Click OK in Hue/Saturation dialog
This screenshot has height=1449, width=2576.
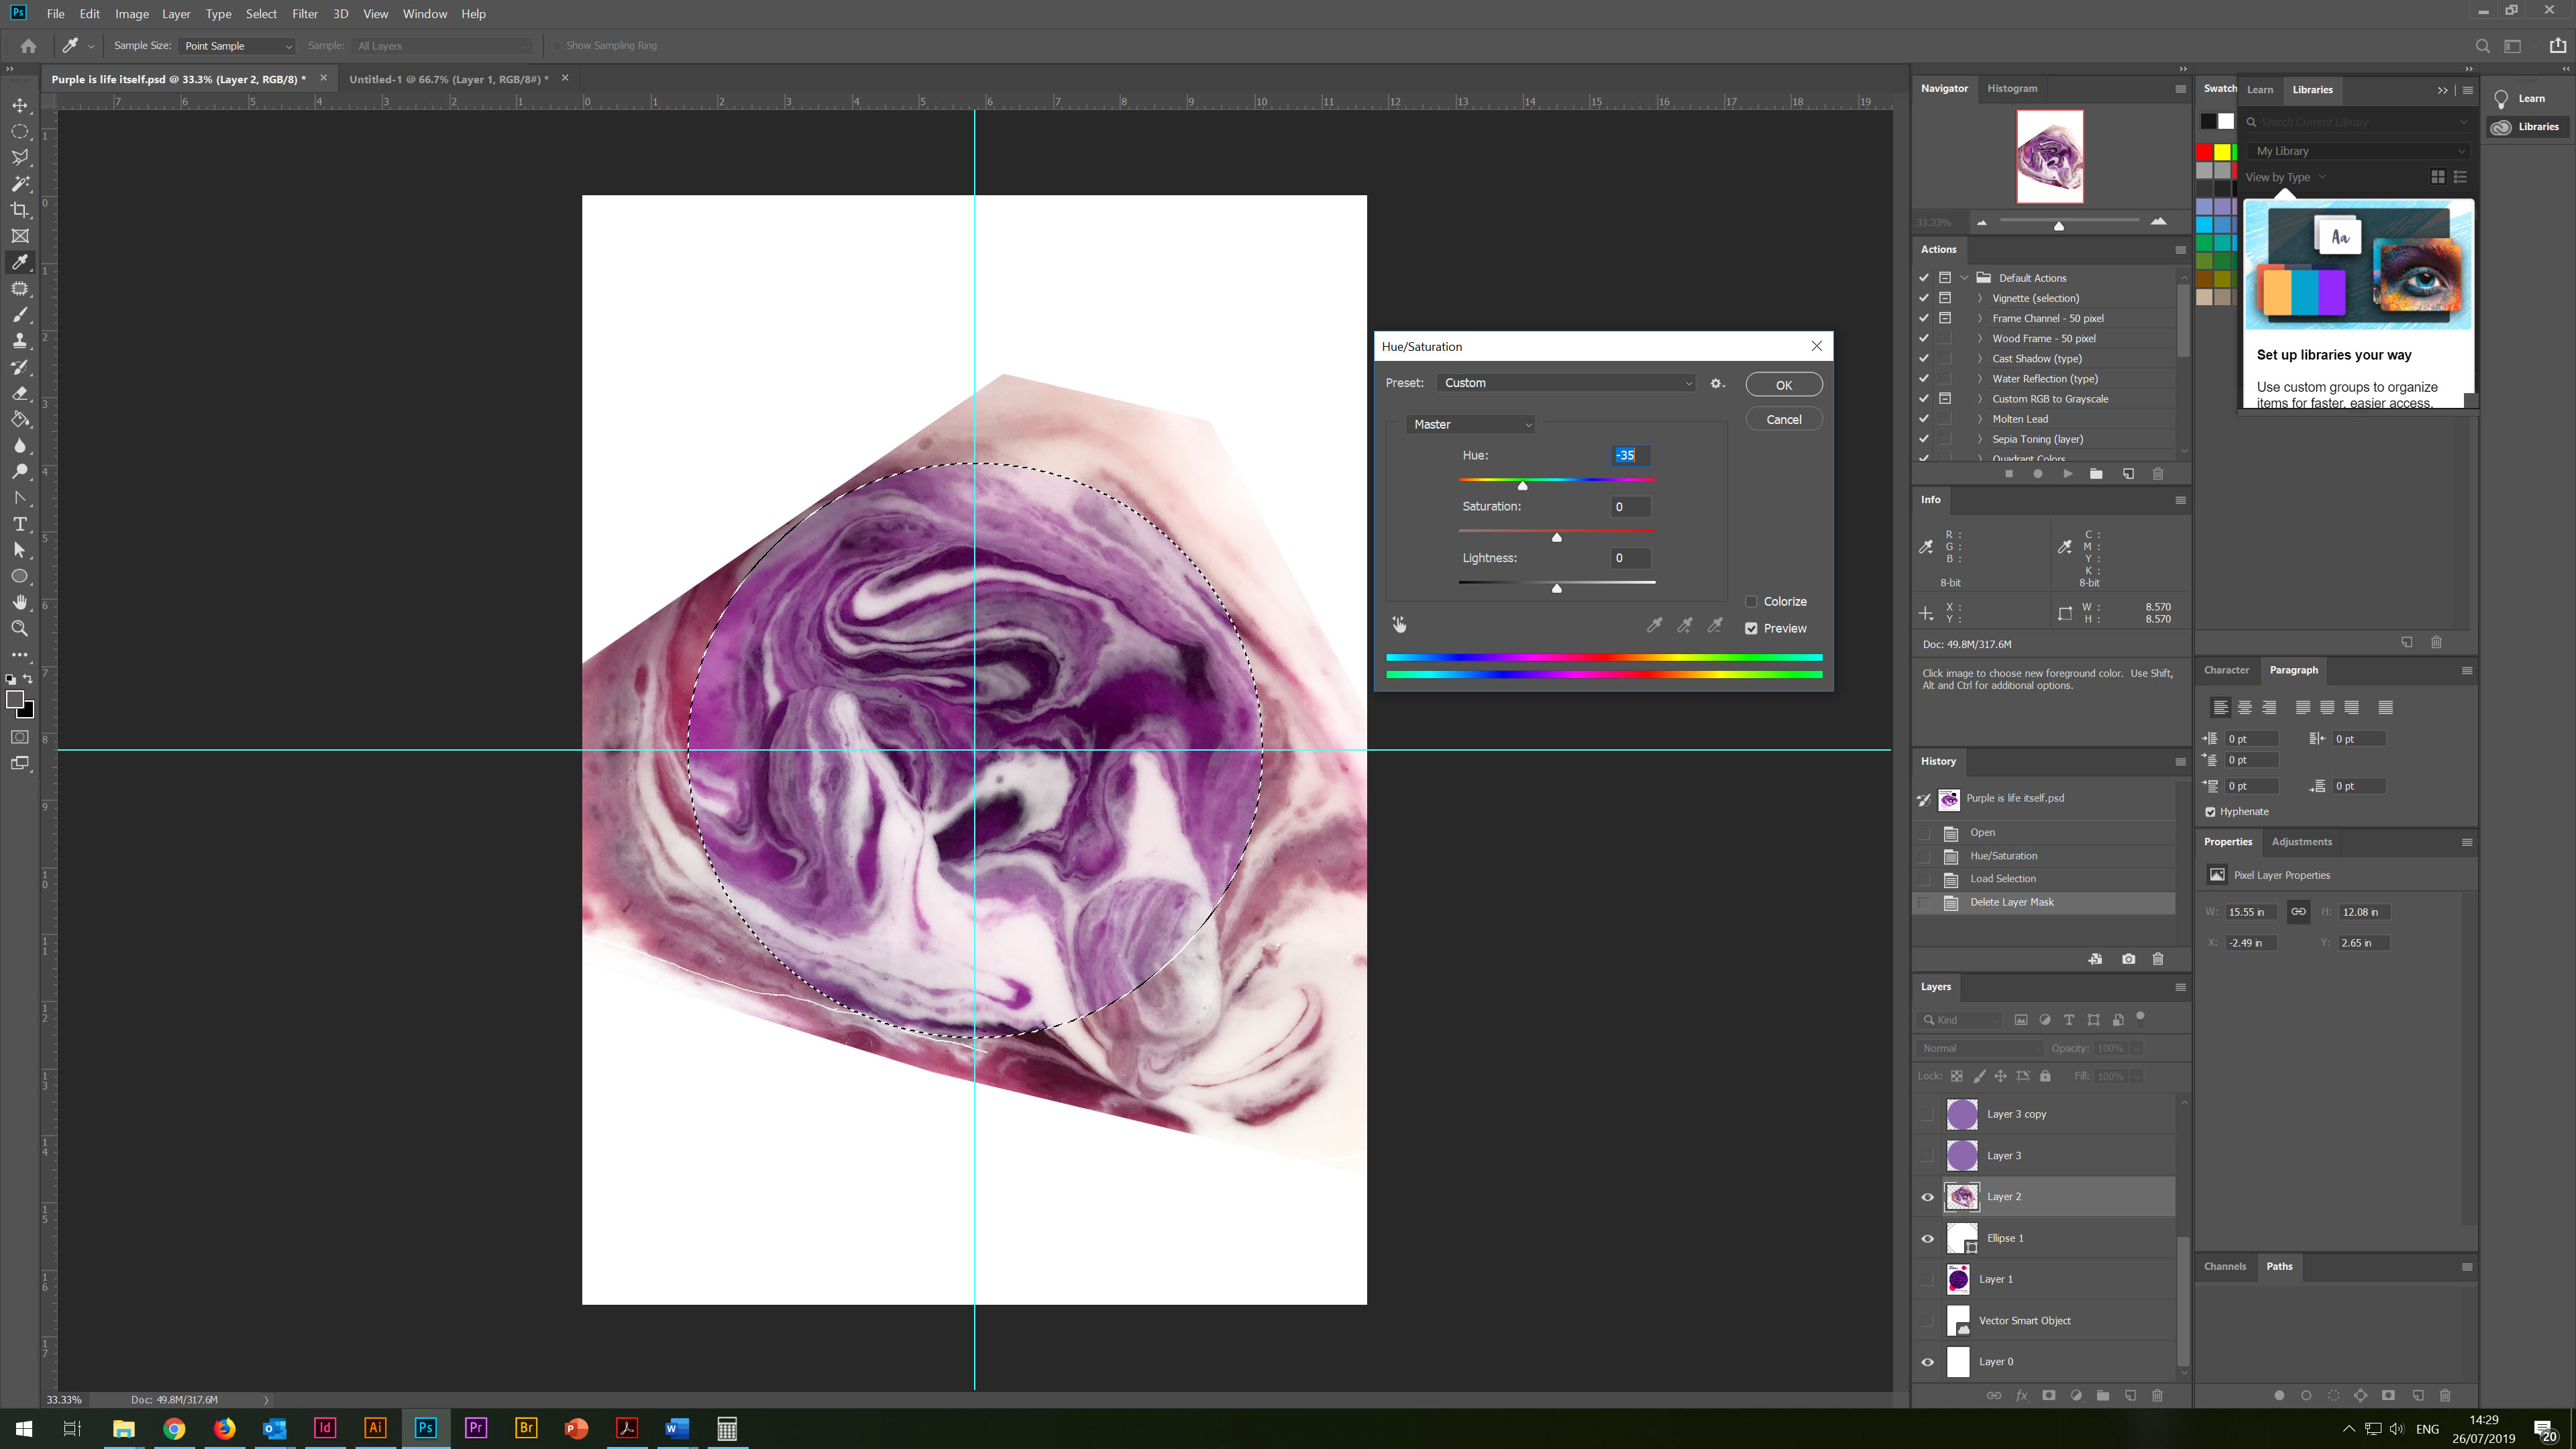click(1783, 385)
